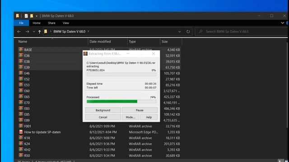Open the Customize Quick Access Toolbar dropdown
The width and height of the screenshot is (289, 162).
coord(37,16)
